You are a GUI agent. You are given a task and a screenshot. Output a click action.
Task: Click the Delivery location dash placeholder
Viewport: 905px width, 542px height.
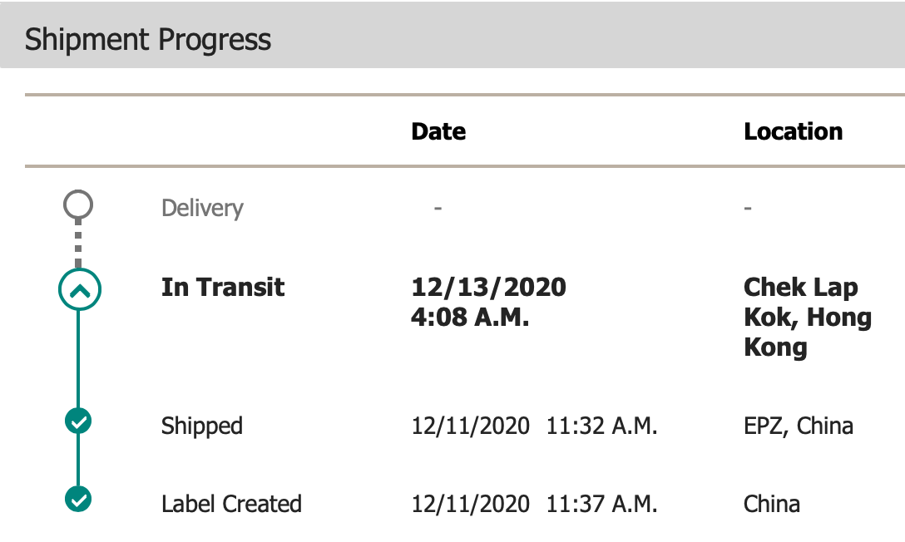748,208
